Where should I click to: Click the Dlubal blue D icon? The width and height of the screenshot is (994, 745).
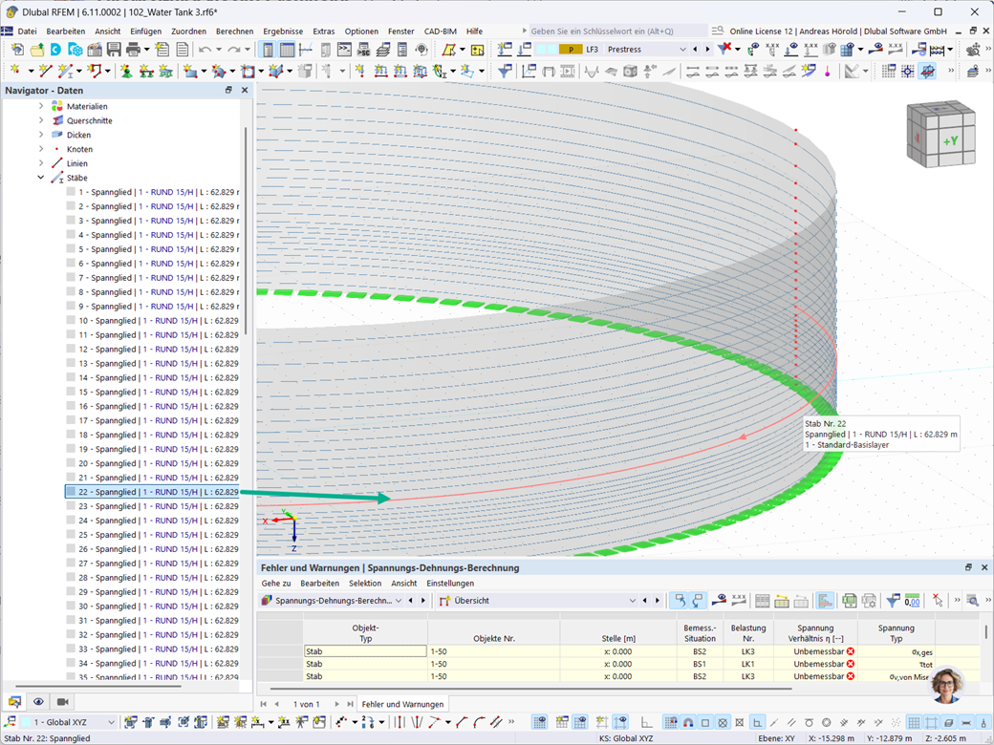click(x=55, y=50)
